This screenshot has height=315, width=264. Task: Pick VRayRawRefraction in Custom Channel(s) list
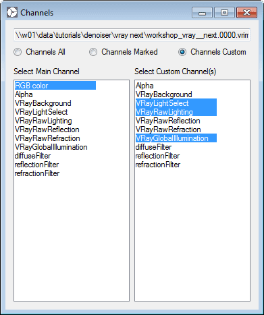tap(168, 130)
